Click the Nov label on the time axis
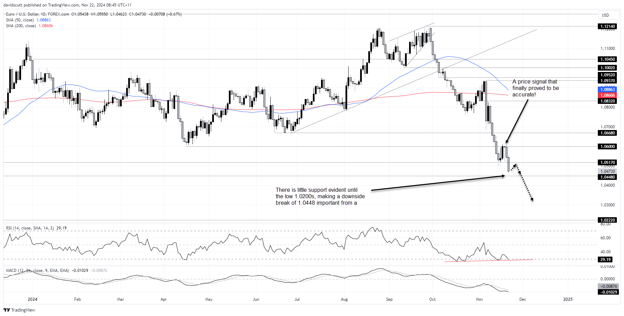The height and width of the screenshot is (316, 624). [x=479, y=299]
